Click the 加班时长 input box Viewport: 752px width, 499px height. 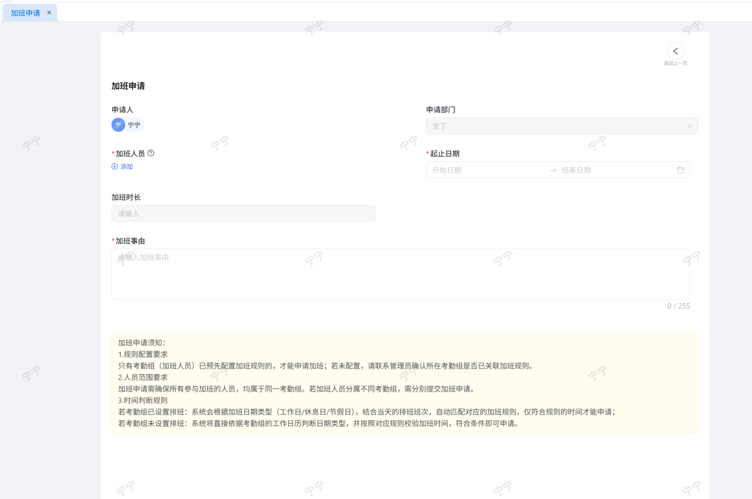pyautogui.click(x=243, y=214)
